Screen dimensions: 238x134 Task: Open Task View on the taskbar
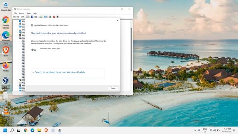(18, 130)
